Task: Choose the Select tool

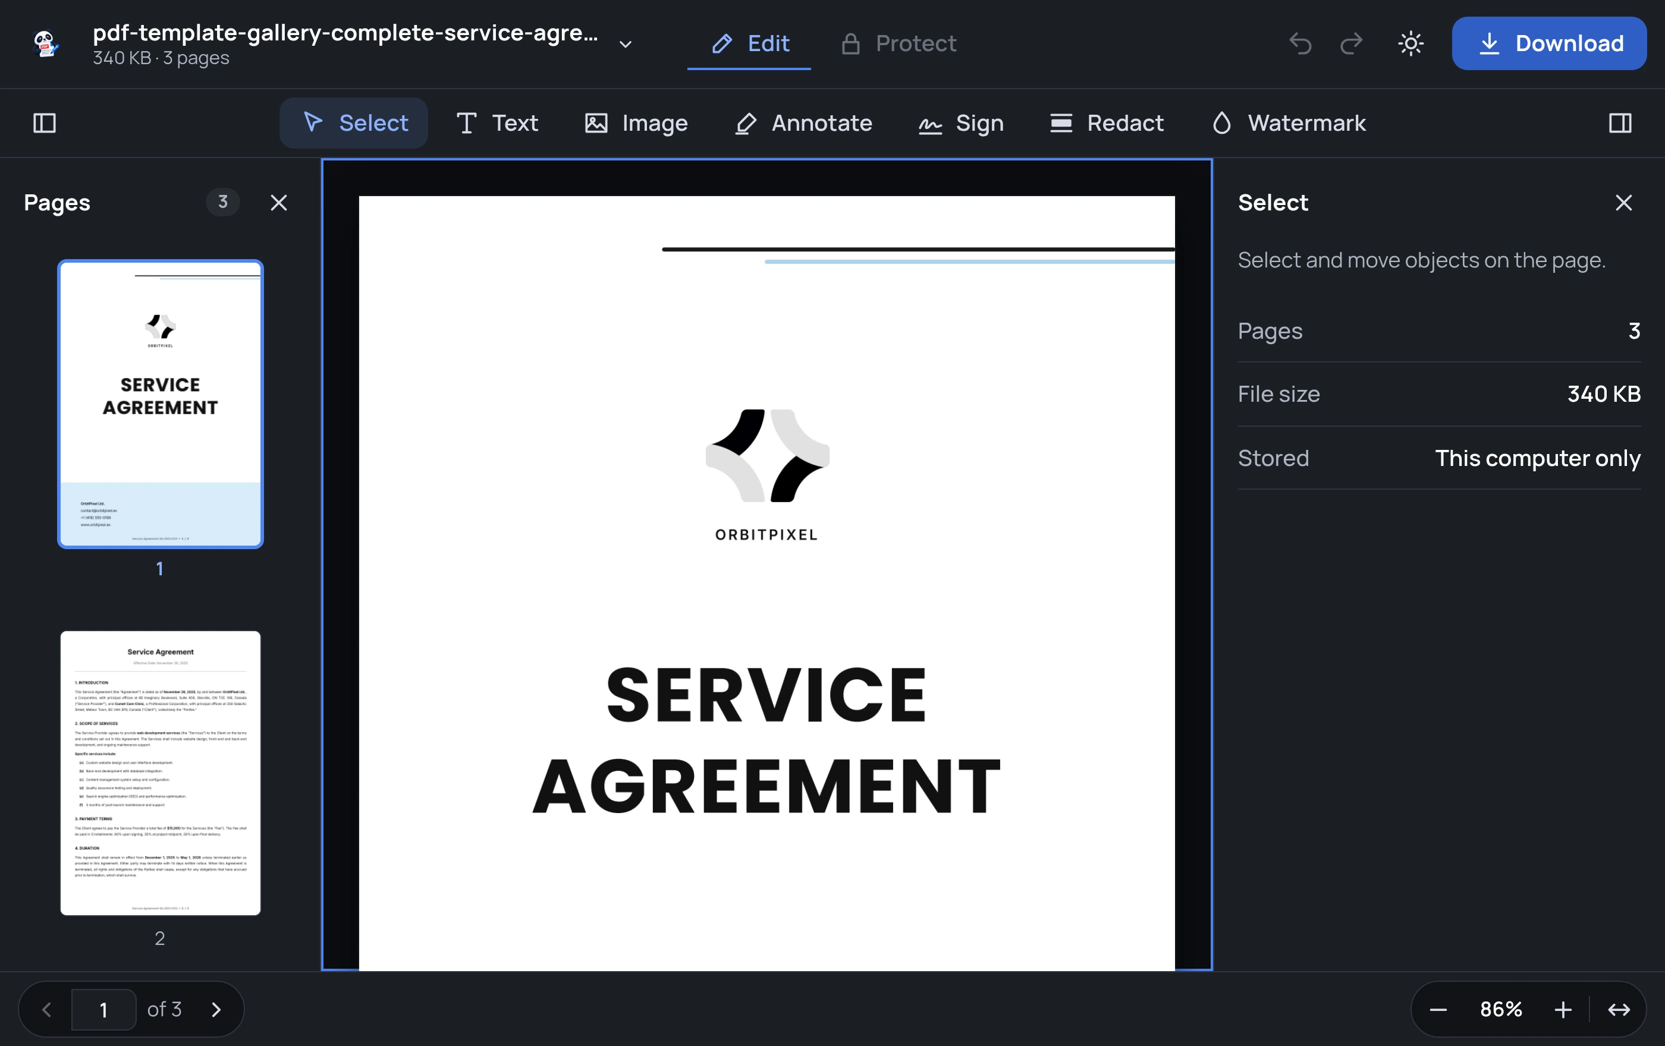Action: pos(354,123)
